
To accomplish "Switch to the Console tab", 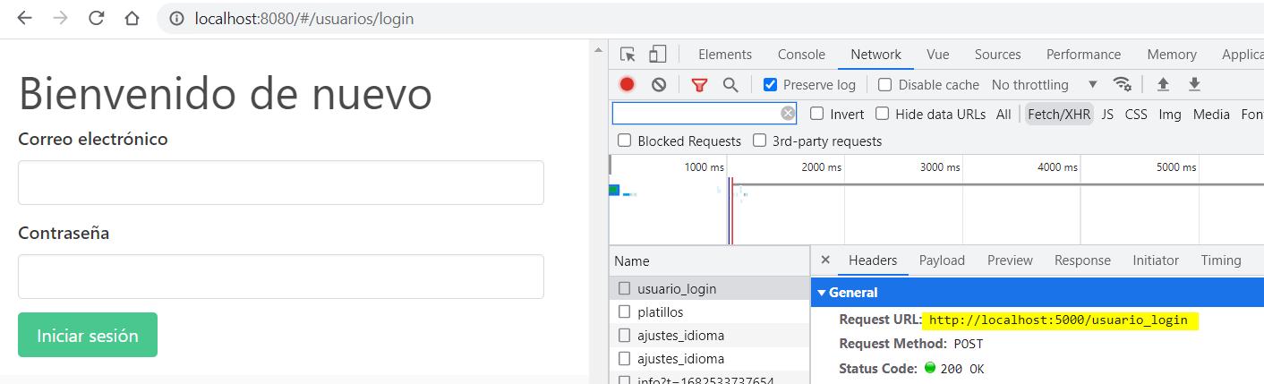I will pos(801,55).
